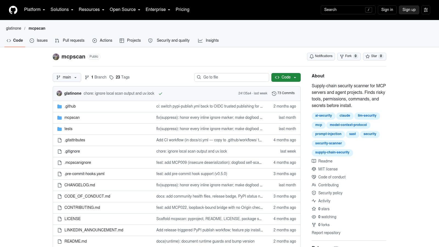439x247 pixels.
Task: Click the pulse icon next to Activity
Action: pos(314,201)
